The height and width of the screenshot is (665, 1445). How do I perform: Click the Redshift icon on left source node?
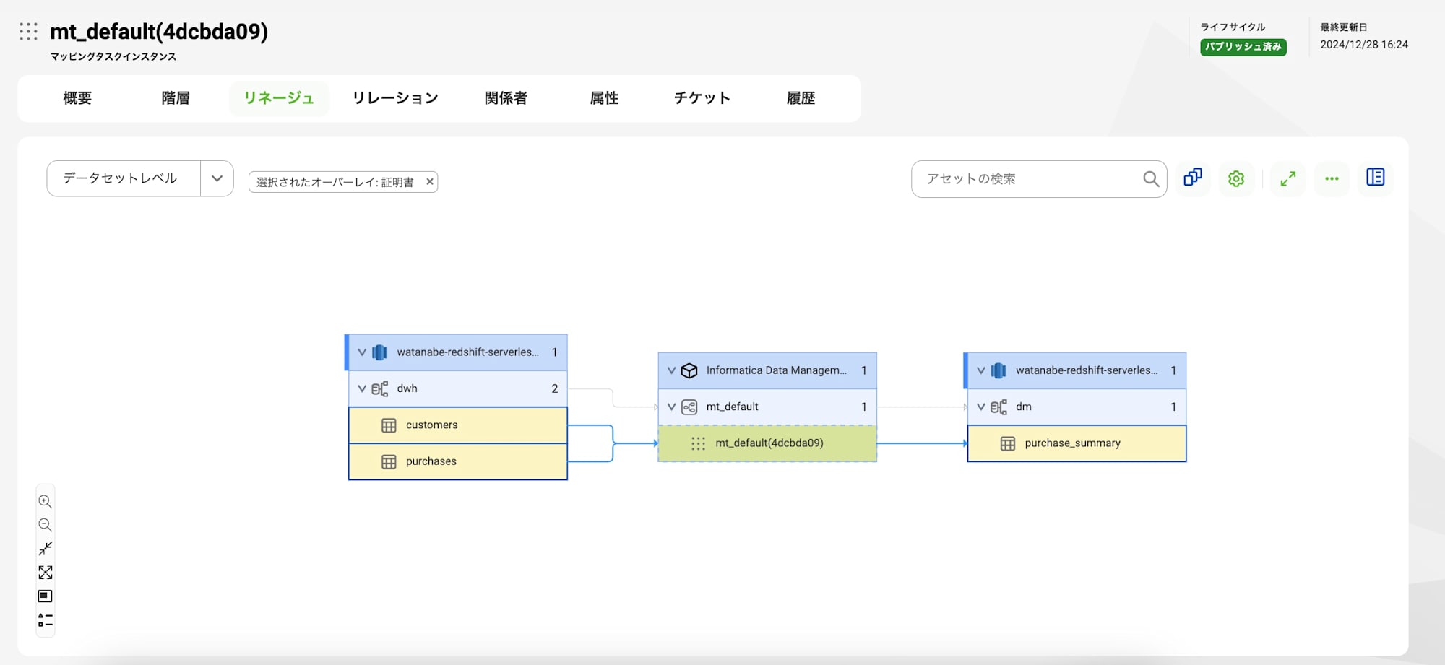(380, 352)
